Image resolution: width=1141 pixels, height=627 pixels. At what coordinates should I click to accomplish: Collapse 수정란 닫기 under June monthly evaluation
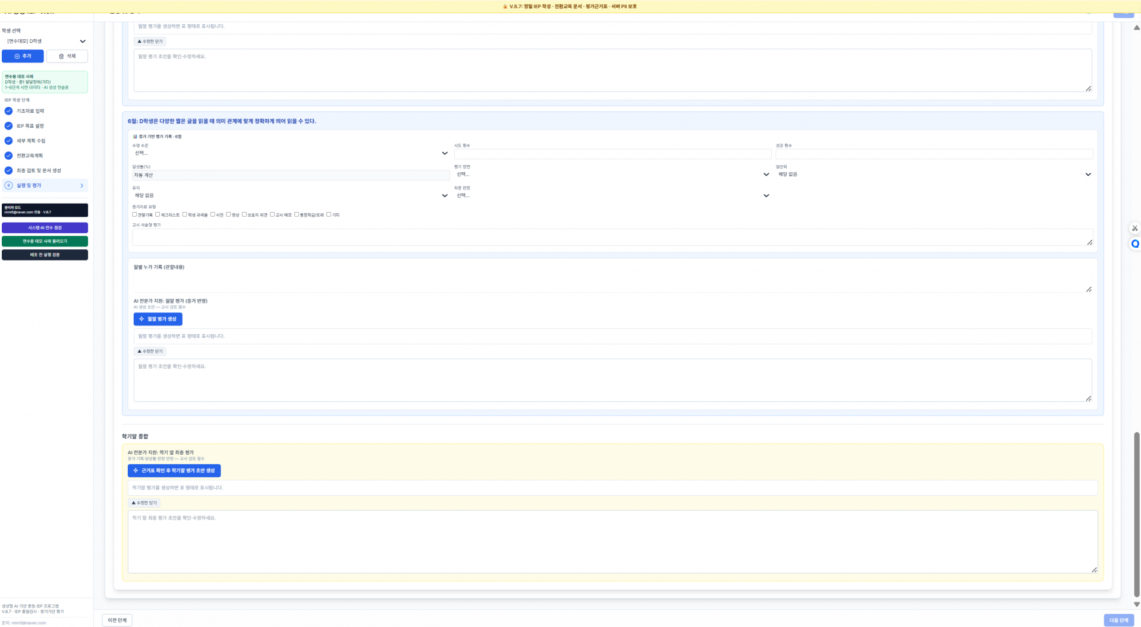150,351
